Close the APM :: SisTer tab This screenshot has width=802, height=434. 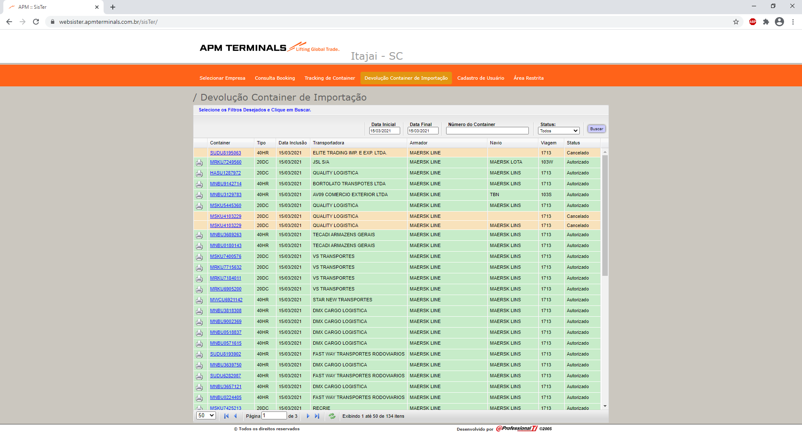97,7
